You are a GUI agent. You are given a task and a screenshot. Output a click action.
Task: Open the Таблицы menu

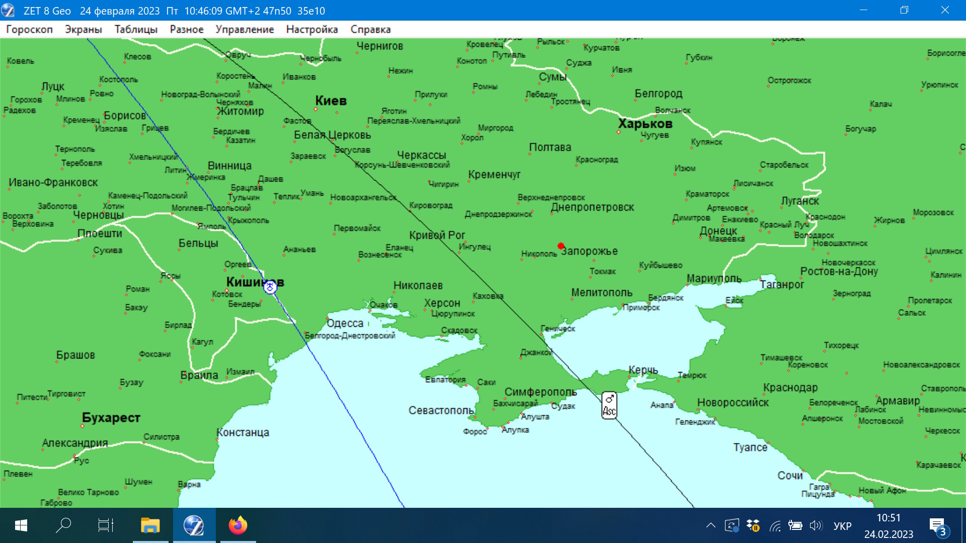[136, 29]
